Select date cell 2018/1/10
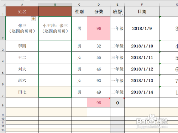This screenshot has height=133, width=178. click(x=142, y=46)
